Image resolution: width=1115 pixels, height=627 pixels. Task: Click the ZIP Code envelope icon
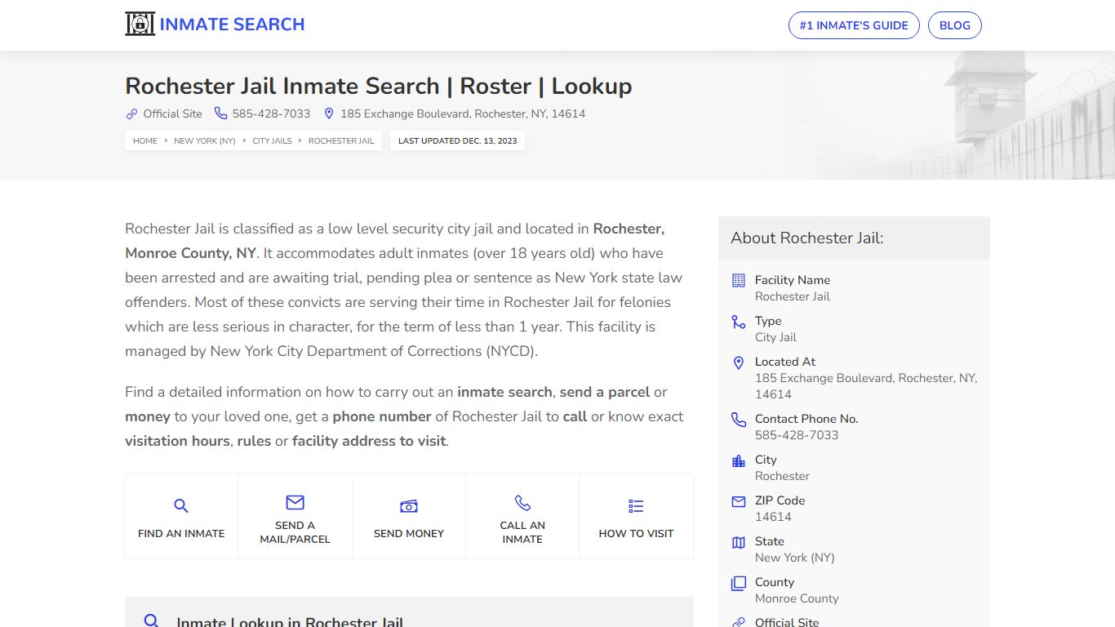739,501
